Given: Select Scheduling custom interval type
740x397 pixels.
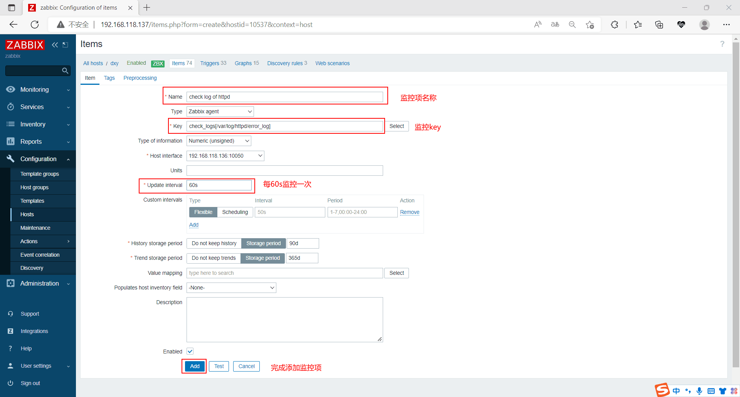Looking at the screenshot, I should 235,212.
